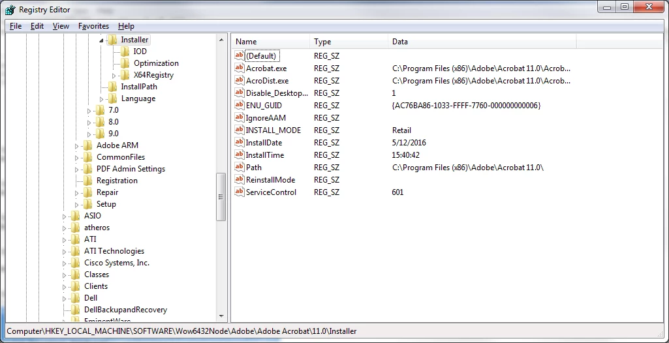Image resolution: width=669 pixels, height=343 pixels.
Task: Click the CommonFiles folder icon
Action: (x=88, y=157)
